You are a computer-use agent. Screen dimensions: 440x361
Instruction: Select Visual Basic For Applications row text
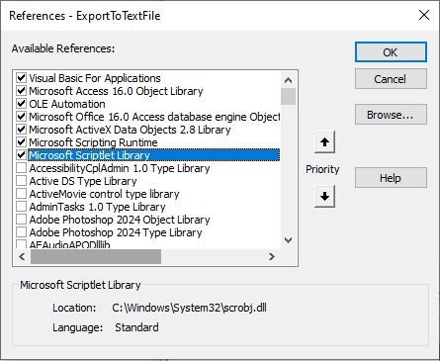95,78
